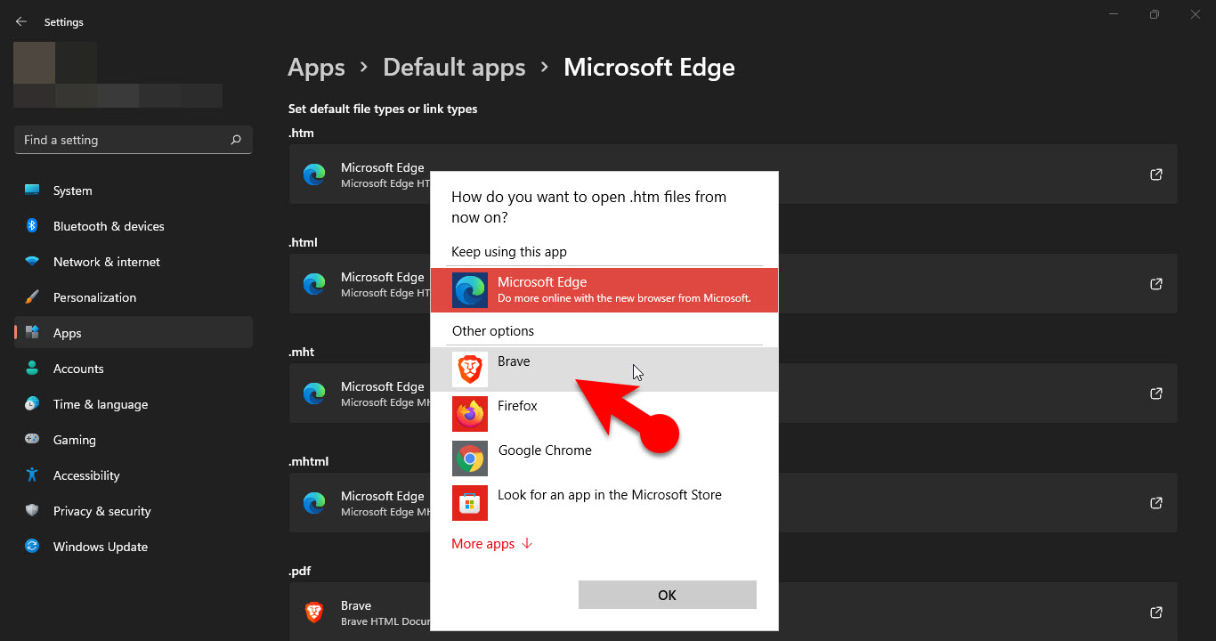Click the Windows Update sync icon

(32, 547)
